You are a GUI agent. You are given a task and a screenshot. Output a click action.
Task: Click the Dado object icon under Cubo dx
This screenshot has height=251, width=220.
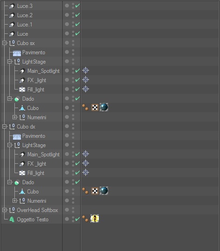click(17, 182)
